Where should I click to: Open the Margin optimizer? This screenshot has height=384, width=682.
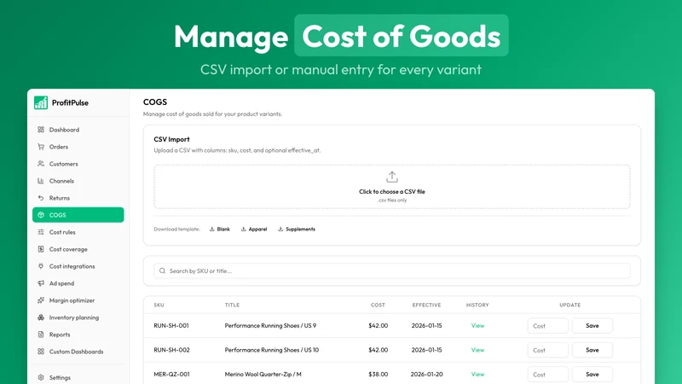78,300
